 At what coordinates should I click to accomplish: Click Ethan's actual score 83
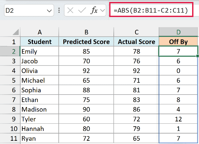136,99
